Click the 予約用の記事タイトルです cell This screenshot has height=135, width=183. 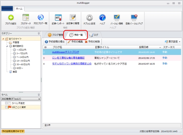point(108,52)
